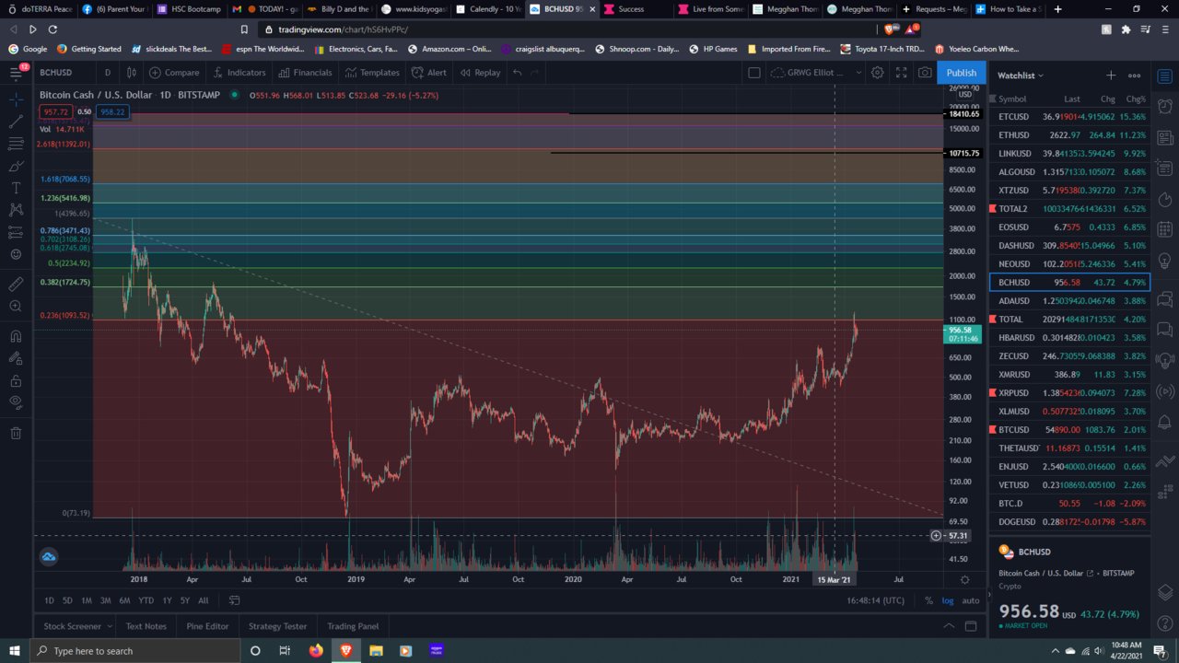Open the Fibonacci/pitchfork tools in left toolbar
This screenshot has height=663, width=1179.
(16, 144)
